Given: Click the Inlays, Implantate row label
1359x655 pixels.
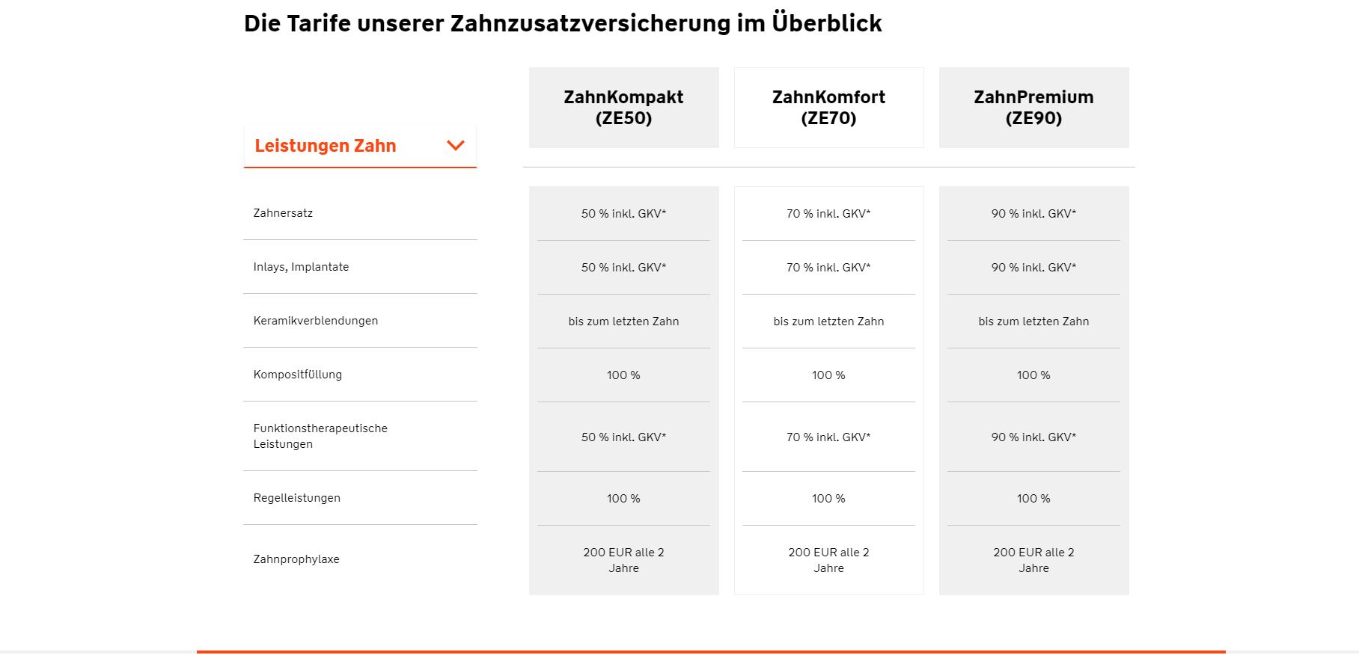Looking at the screenshot, I should pyautogui.click(x=301, y=267).
